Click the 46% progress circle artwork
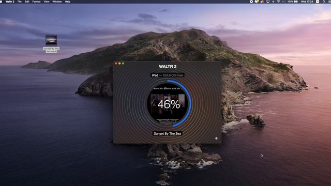The height and width of the screenshot is (186, 331). (168, 104)
